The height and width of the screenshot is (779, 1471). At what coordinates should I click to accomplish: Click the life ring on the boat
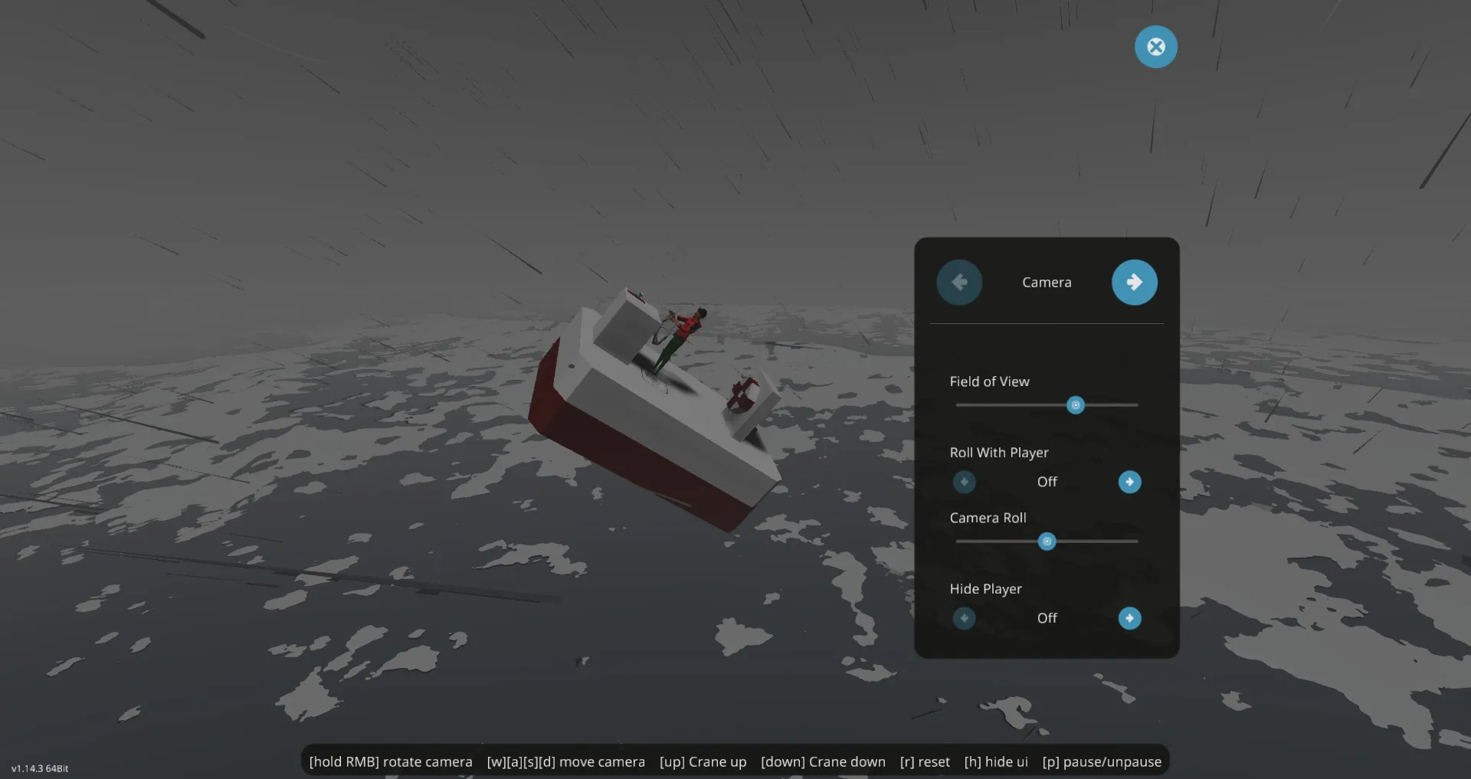(x=742, y=394)
